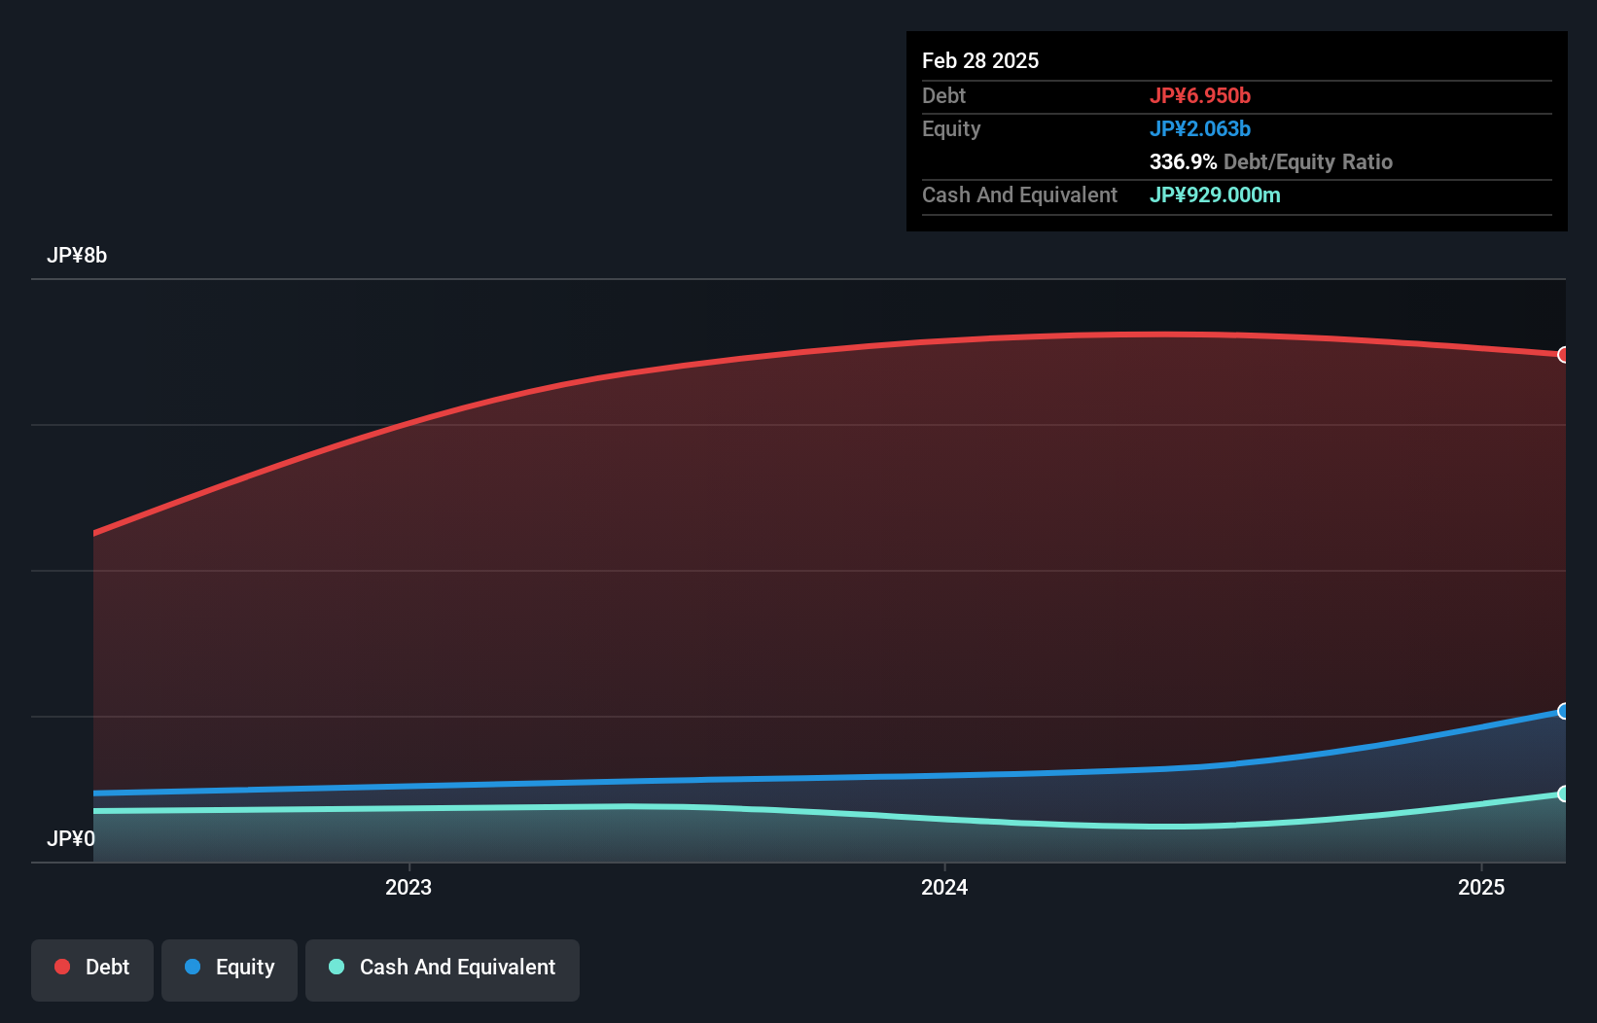Viewport: 1597px width, 1023px height.
Task: Click the 2024 gridline area on the chart
Action: point(944,583)
